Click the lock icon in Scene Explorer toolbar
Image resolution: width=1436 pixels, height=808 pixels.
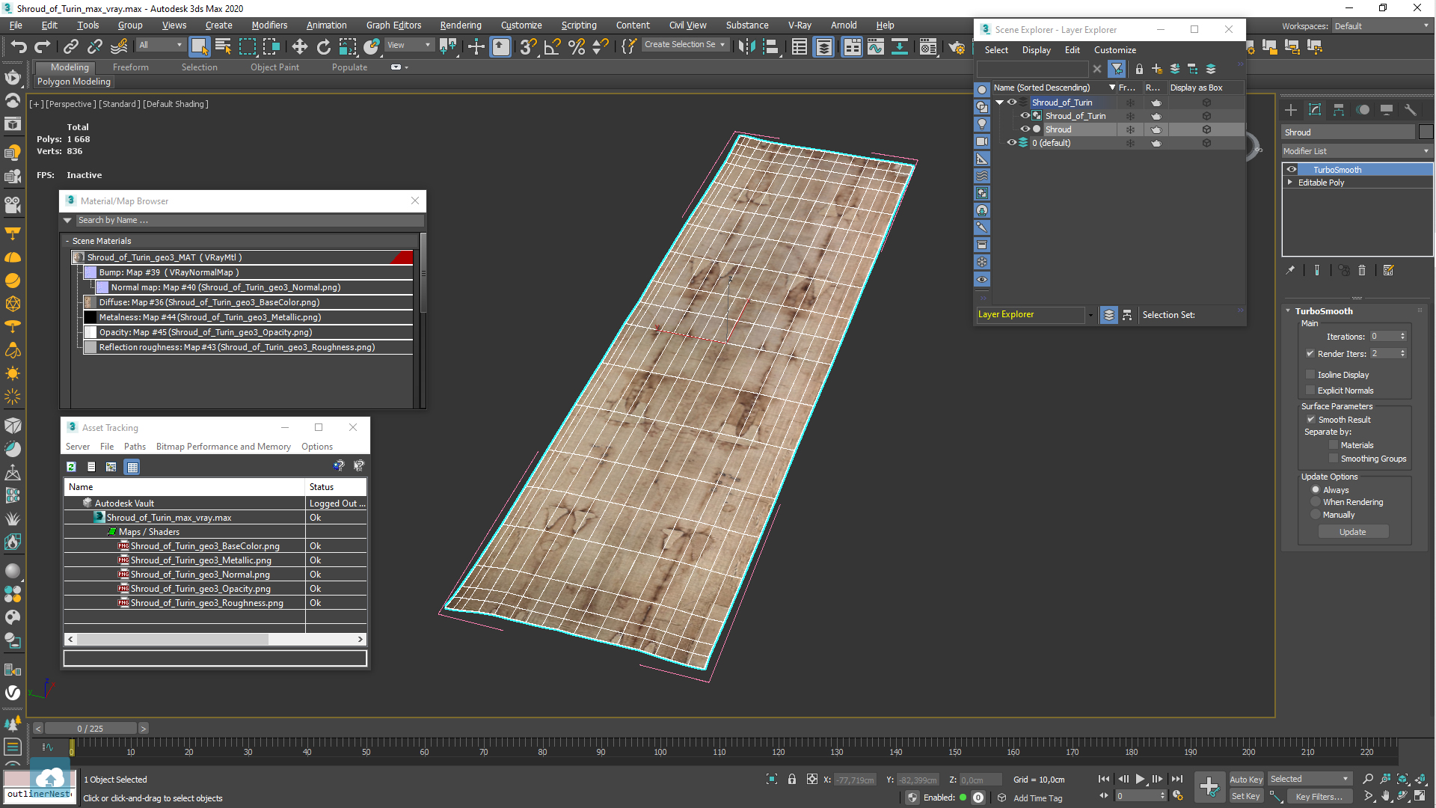pos(1139,69)
